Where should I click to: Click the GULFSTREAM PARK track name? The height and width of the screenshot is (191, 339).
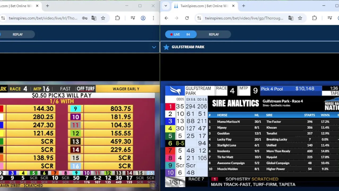[188, 47]
